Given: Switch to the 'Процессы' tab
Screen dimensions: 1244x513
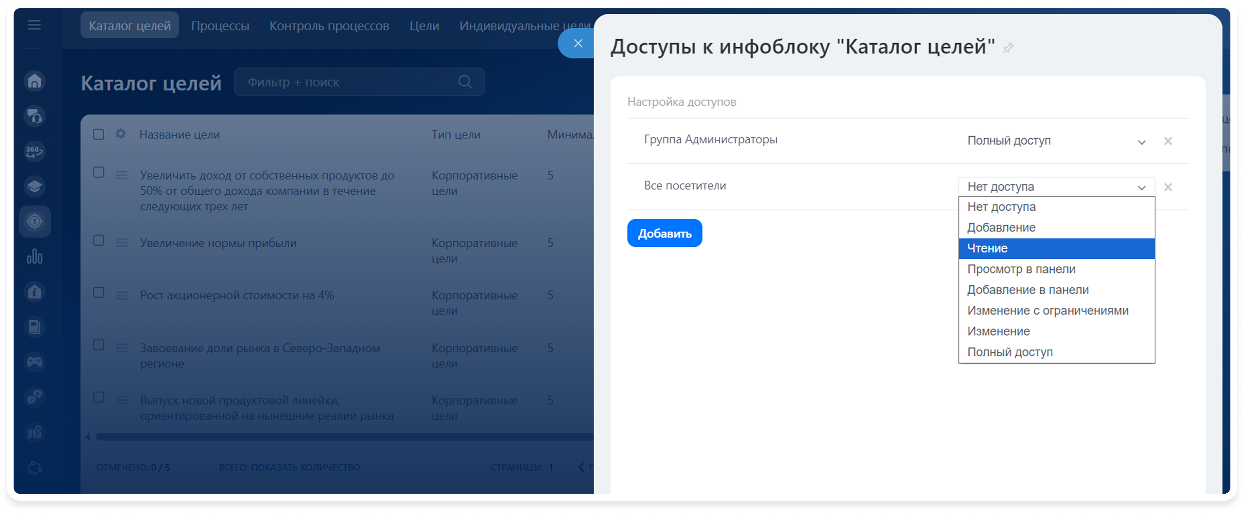Looking at the screenshot, I should coord(220,25).
